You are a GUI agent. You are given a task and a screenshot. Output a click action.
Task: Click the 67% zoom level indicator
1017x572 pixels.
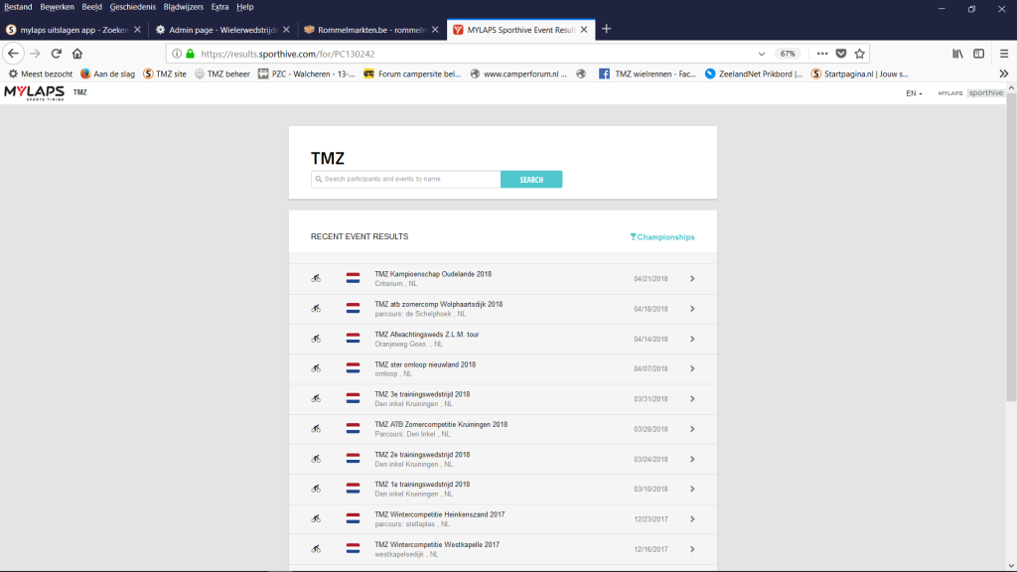(788, 54)
